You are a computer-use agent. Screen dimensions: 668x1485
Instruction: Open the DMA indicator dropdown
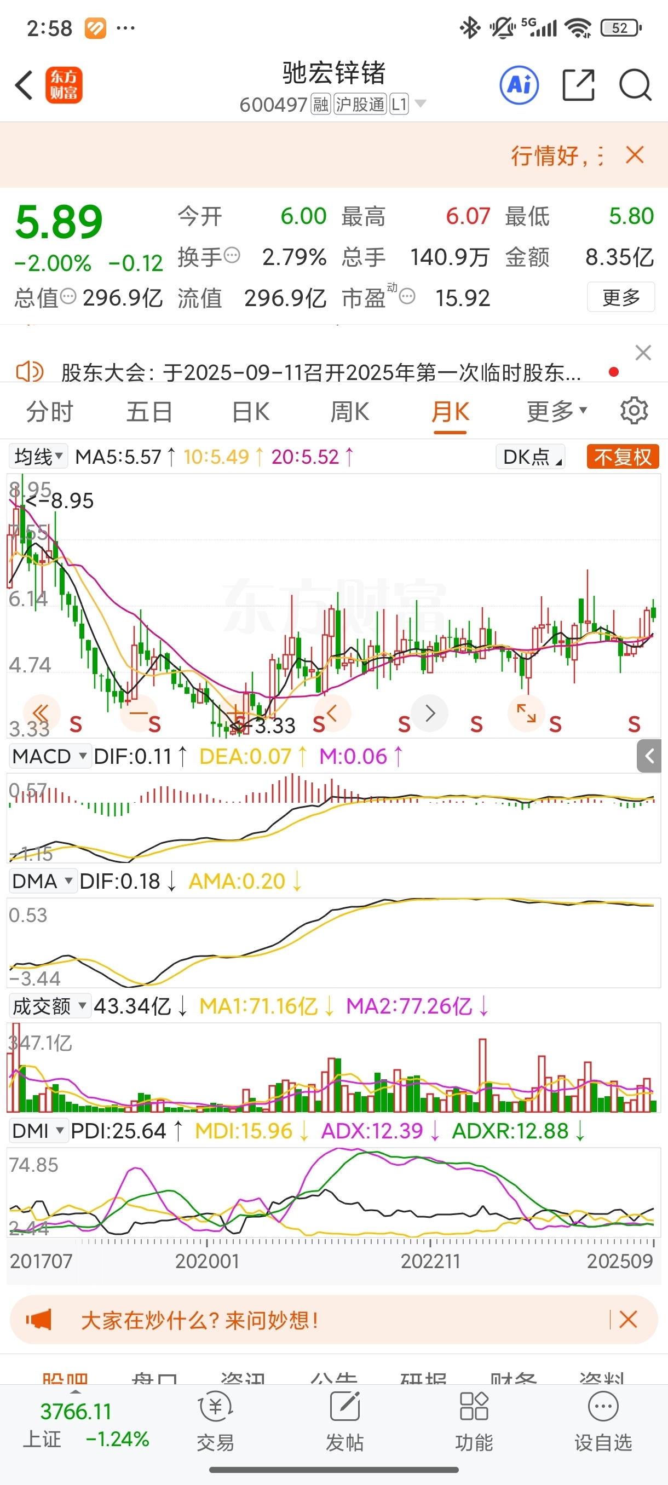click(43, 881)
